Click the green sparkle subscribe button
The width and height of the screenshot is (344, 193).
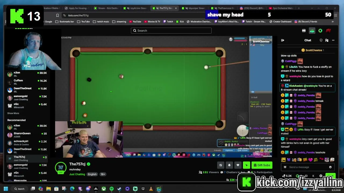(x=246, y=165)
